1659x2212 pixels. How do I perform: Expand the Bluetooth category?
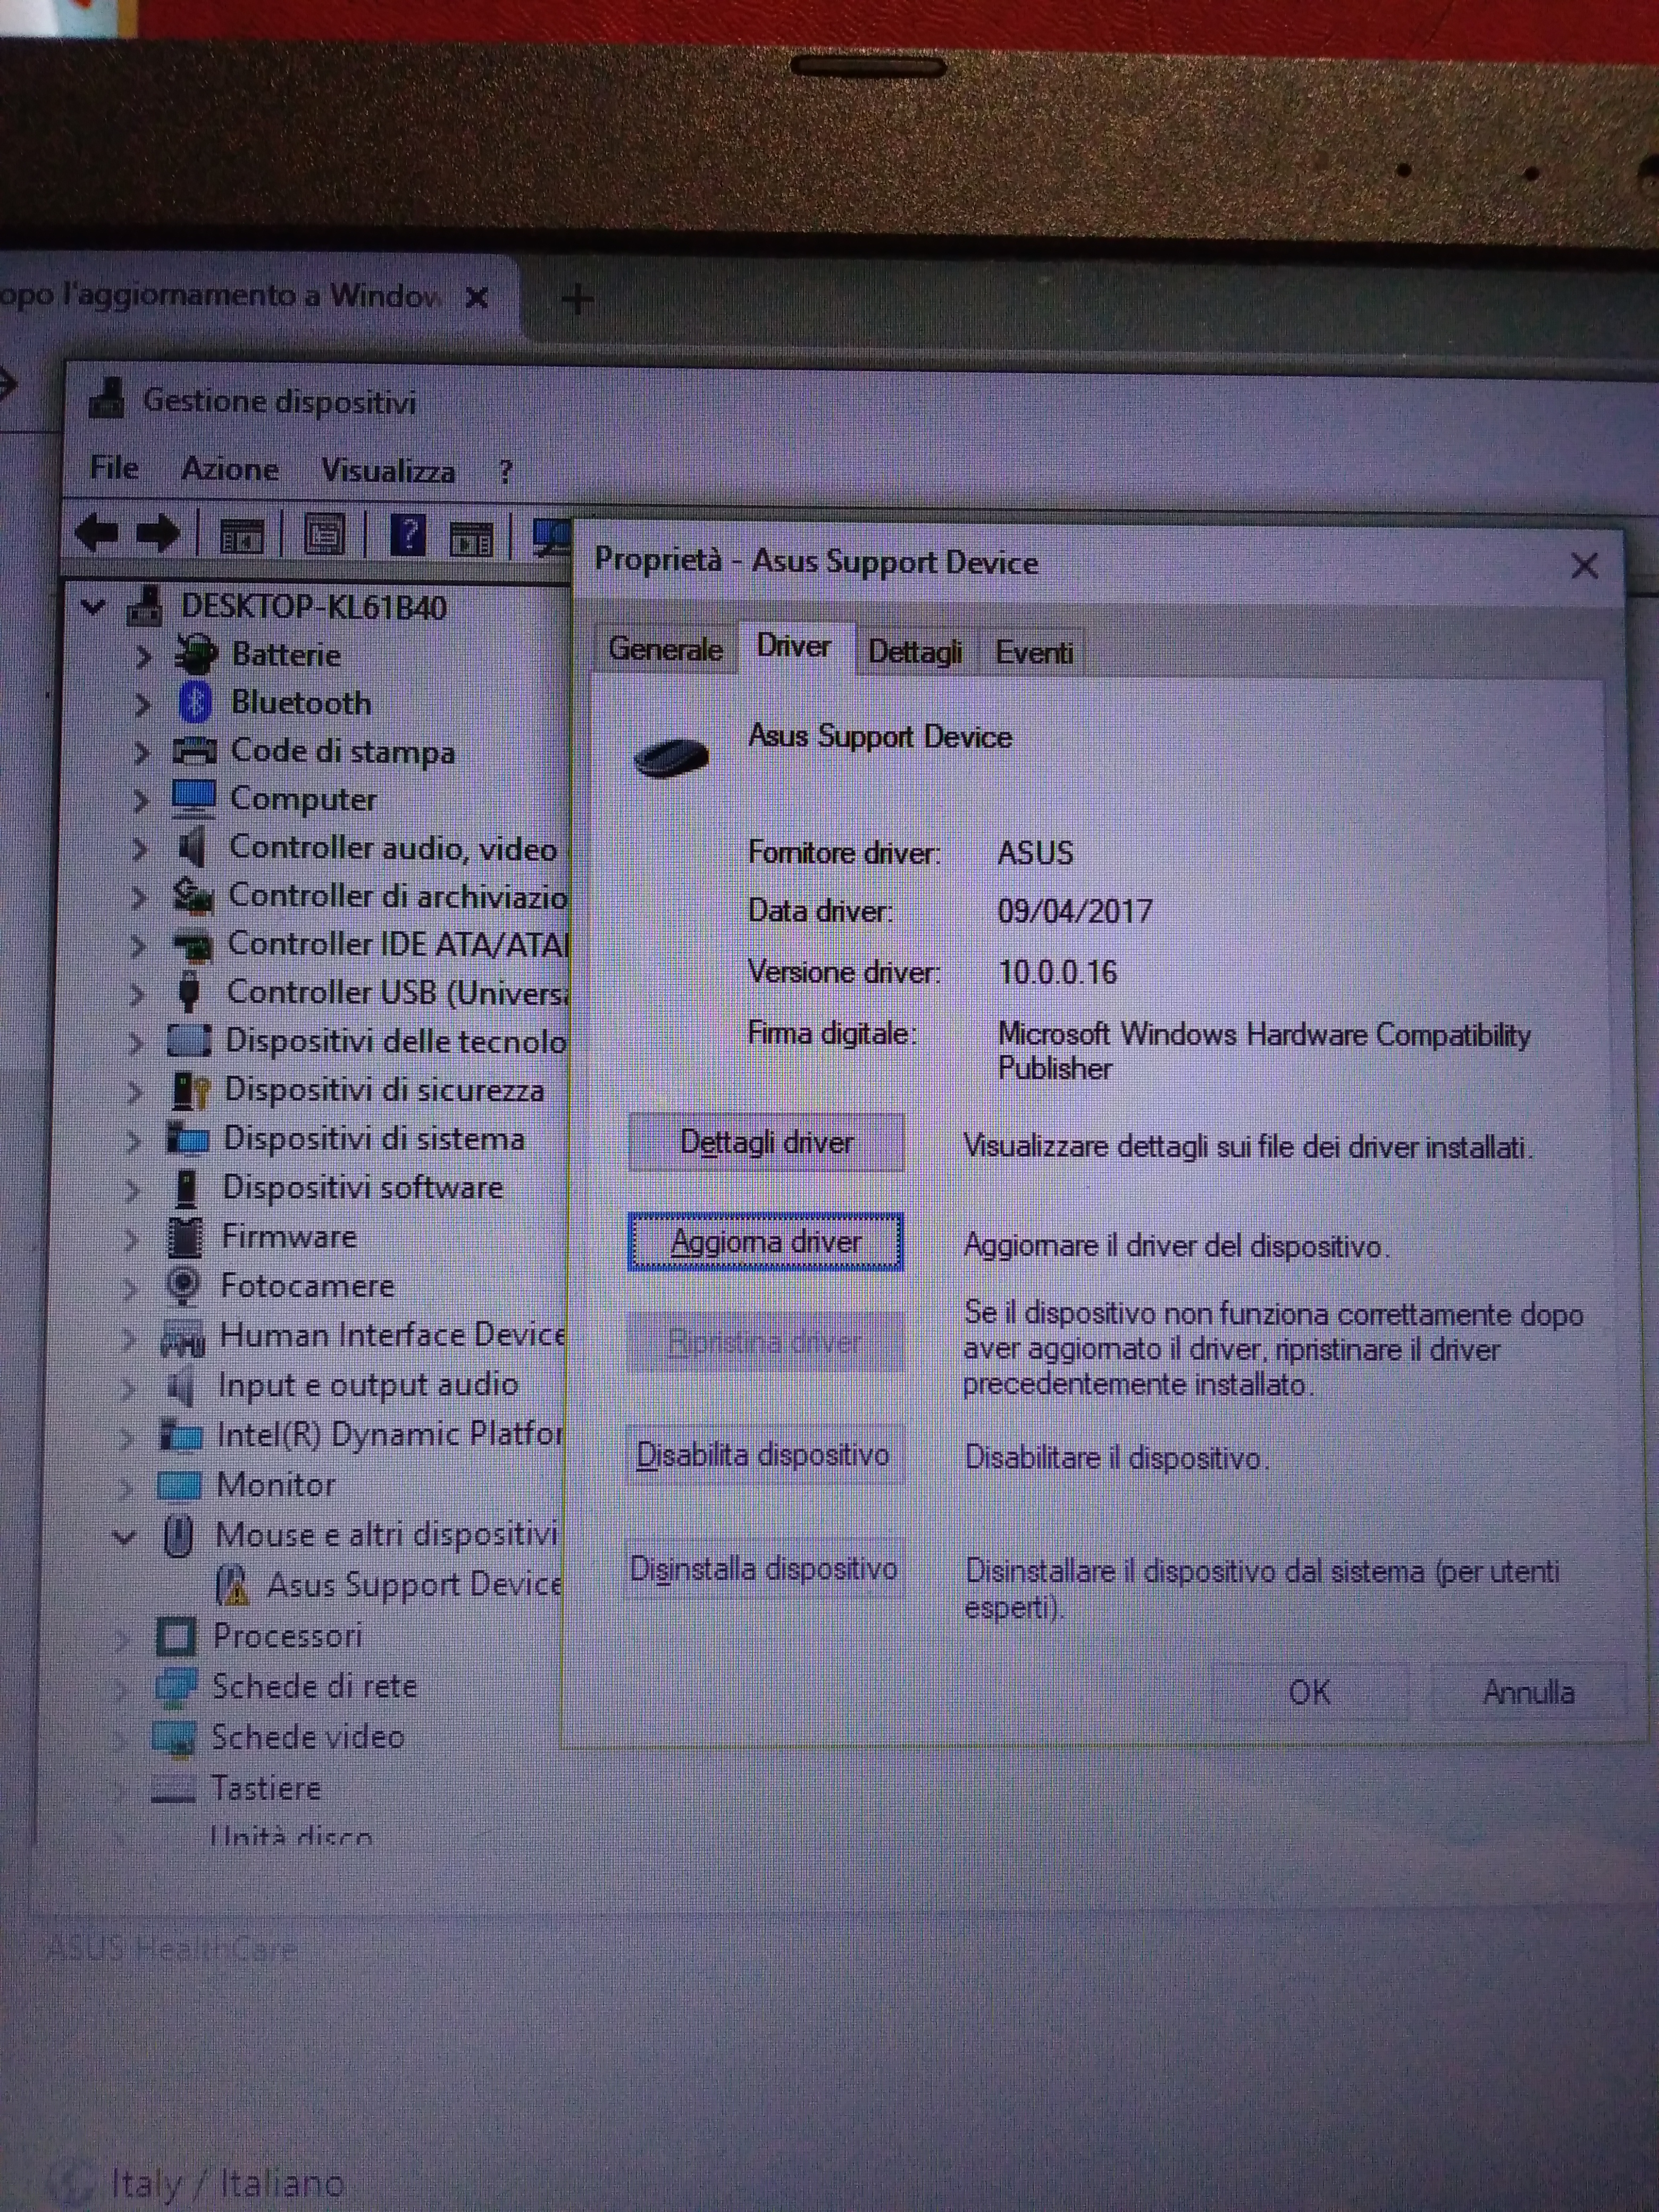(x=142, y=704)
